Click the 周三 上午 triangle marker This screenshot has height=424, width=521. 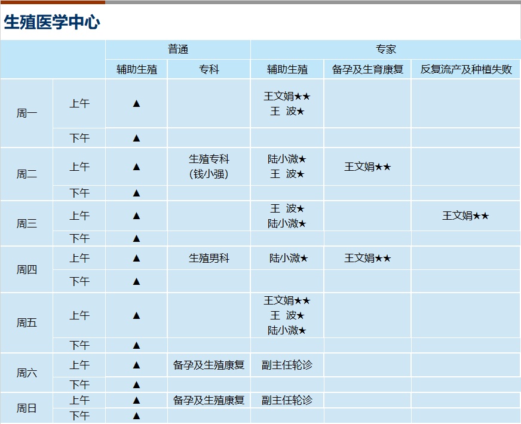[x=137, y=216]
